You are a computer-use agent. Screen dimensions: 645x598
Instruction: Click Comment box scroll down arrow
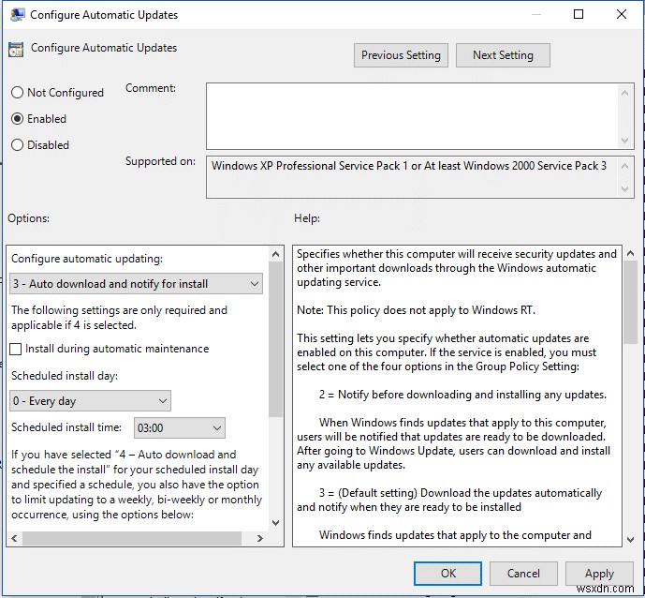(624, 141)
